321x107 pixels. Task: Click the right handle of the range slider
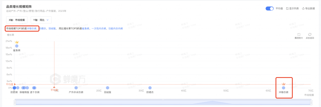coord(311,103)
